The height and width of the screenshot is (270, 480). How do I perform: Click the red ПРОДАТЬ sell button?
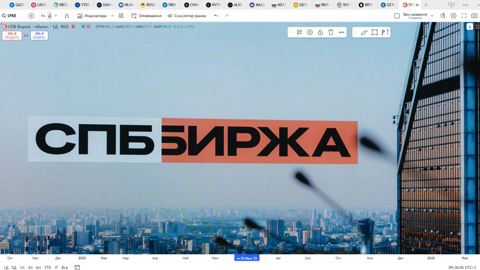[12, 36]
